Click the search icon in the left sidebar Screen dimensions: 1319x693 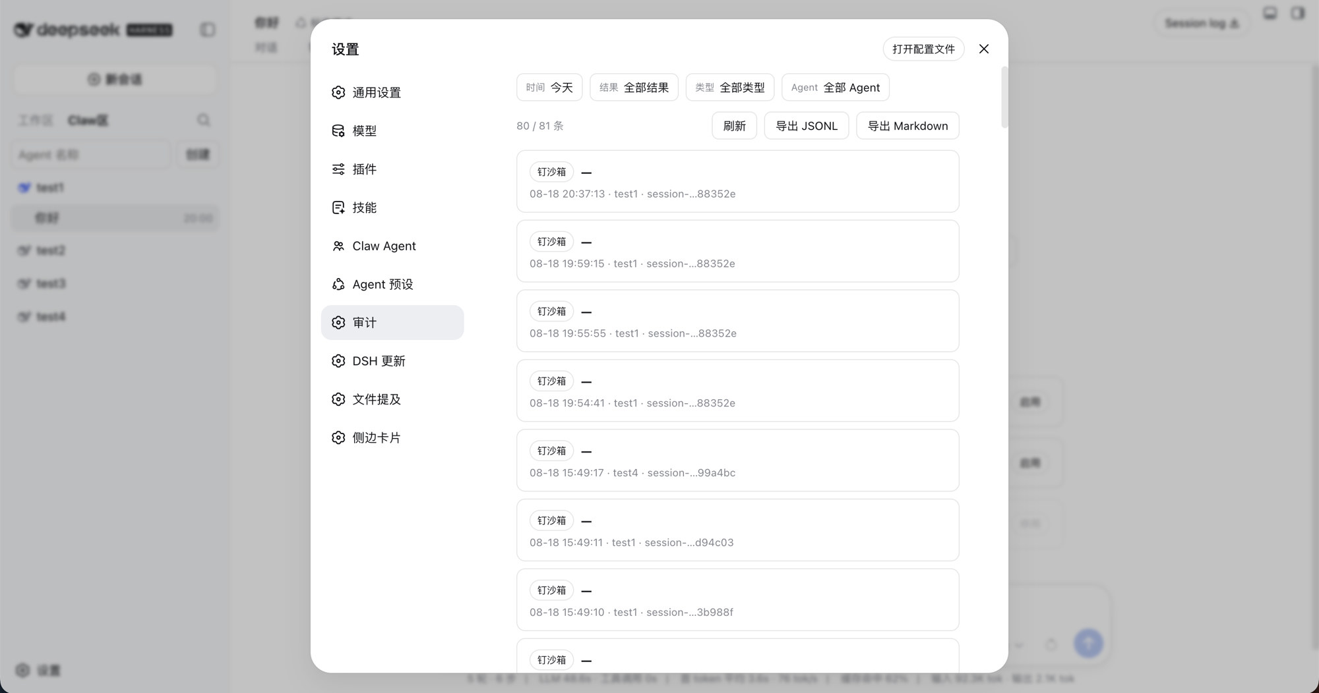[204, 120]
